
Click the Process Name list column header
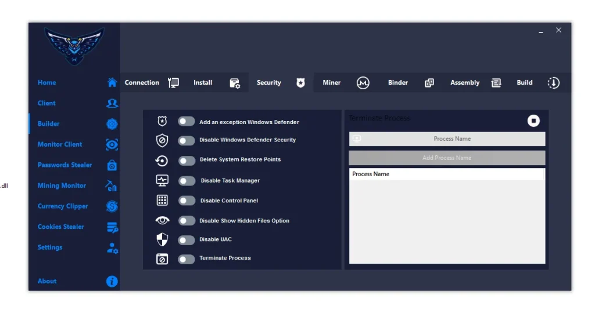click(x=371, y=174)
